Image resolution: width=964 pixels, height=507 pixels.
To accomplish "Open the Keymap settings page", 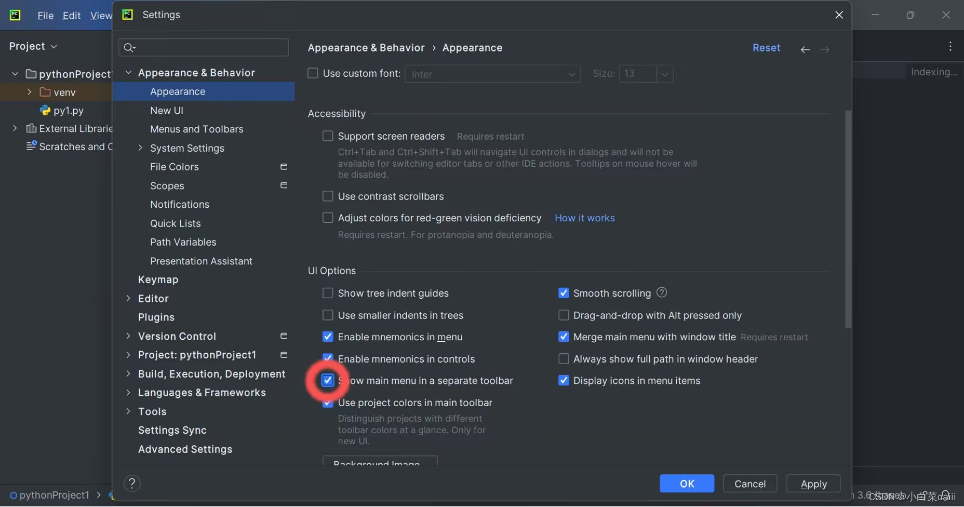I will click(x=158, y=279).
